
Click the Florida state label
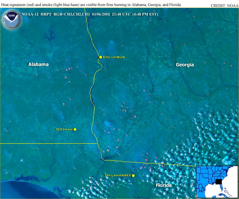pyautogui.click(x=164, y=185)
